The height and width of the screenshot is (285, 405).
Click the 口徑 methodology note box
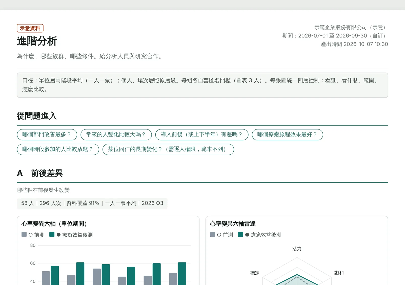tap(202, 85)
